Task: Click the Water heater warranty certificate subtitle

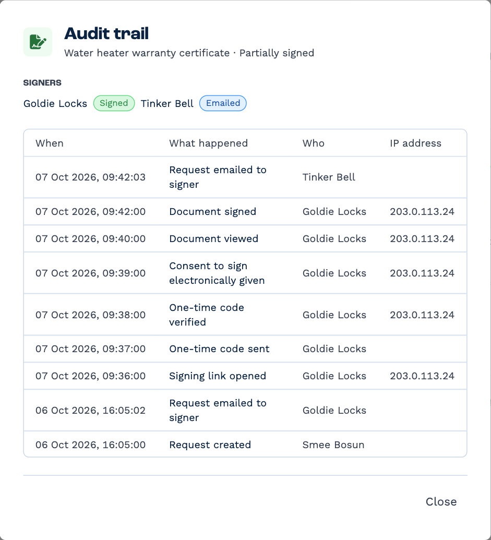Action: [x=189, y=53]
